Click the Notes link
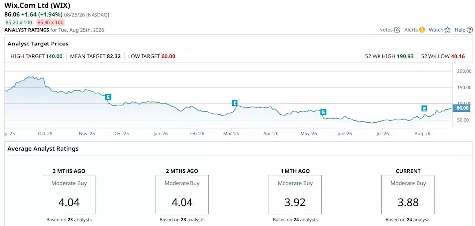Screen dimensions: 475x226 pos(386,30)
